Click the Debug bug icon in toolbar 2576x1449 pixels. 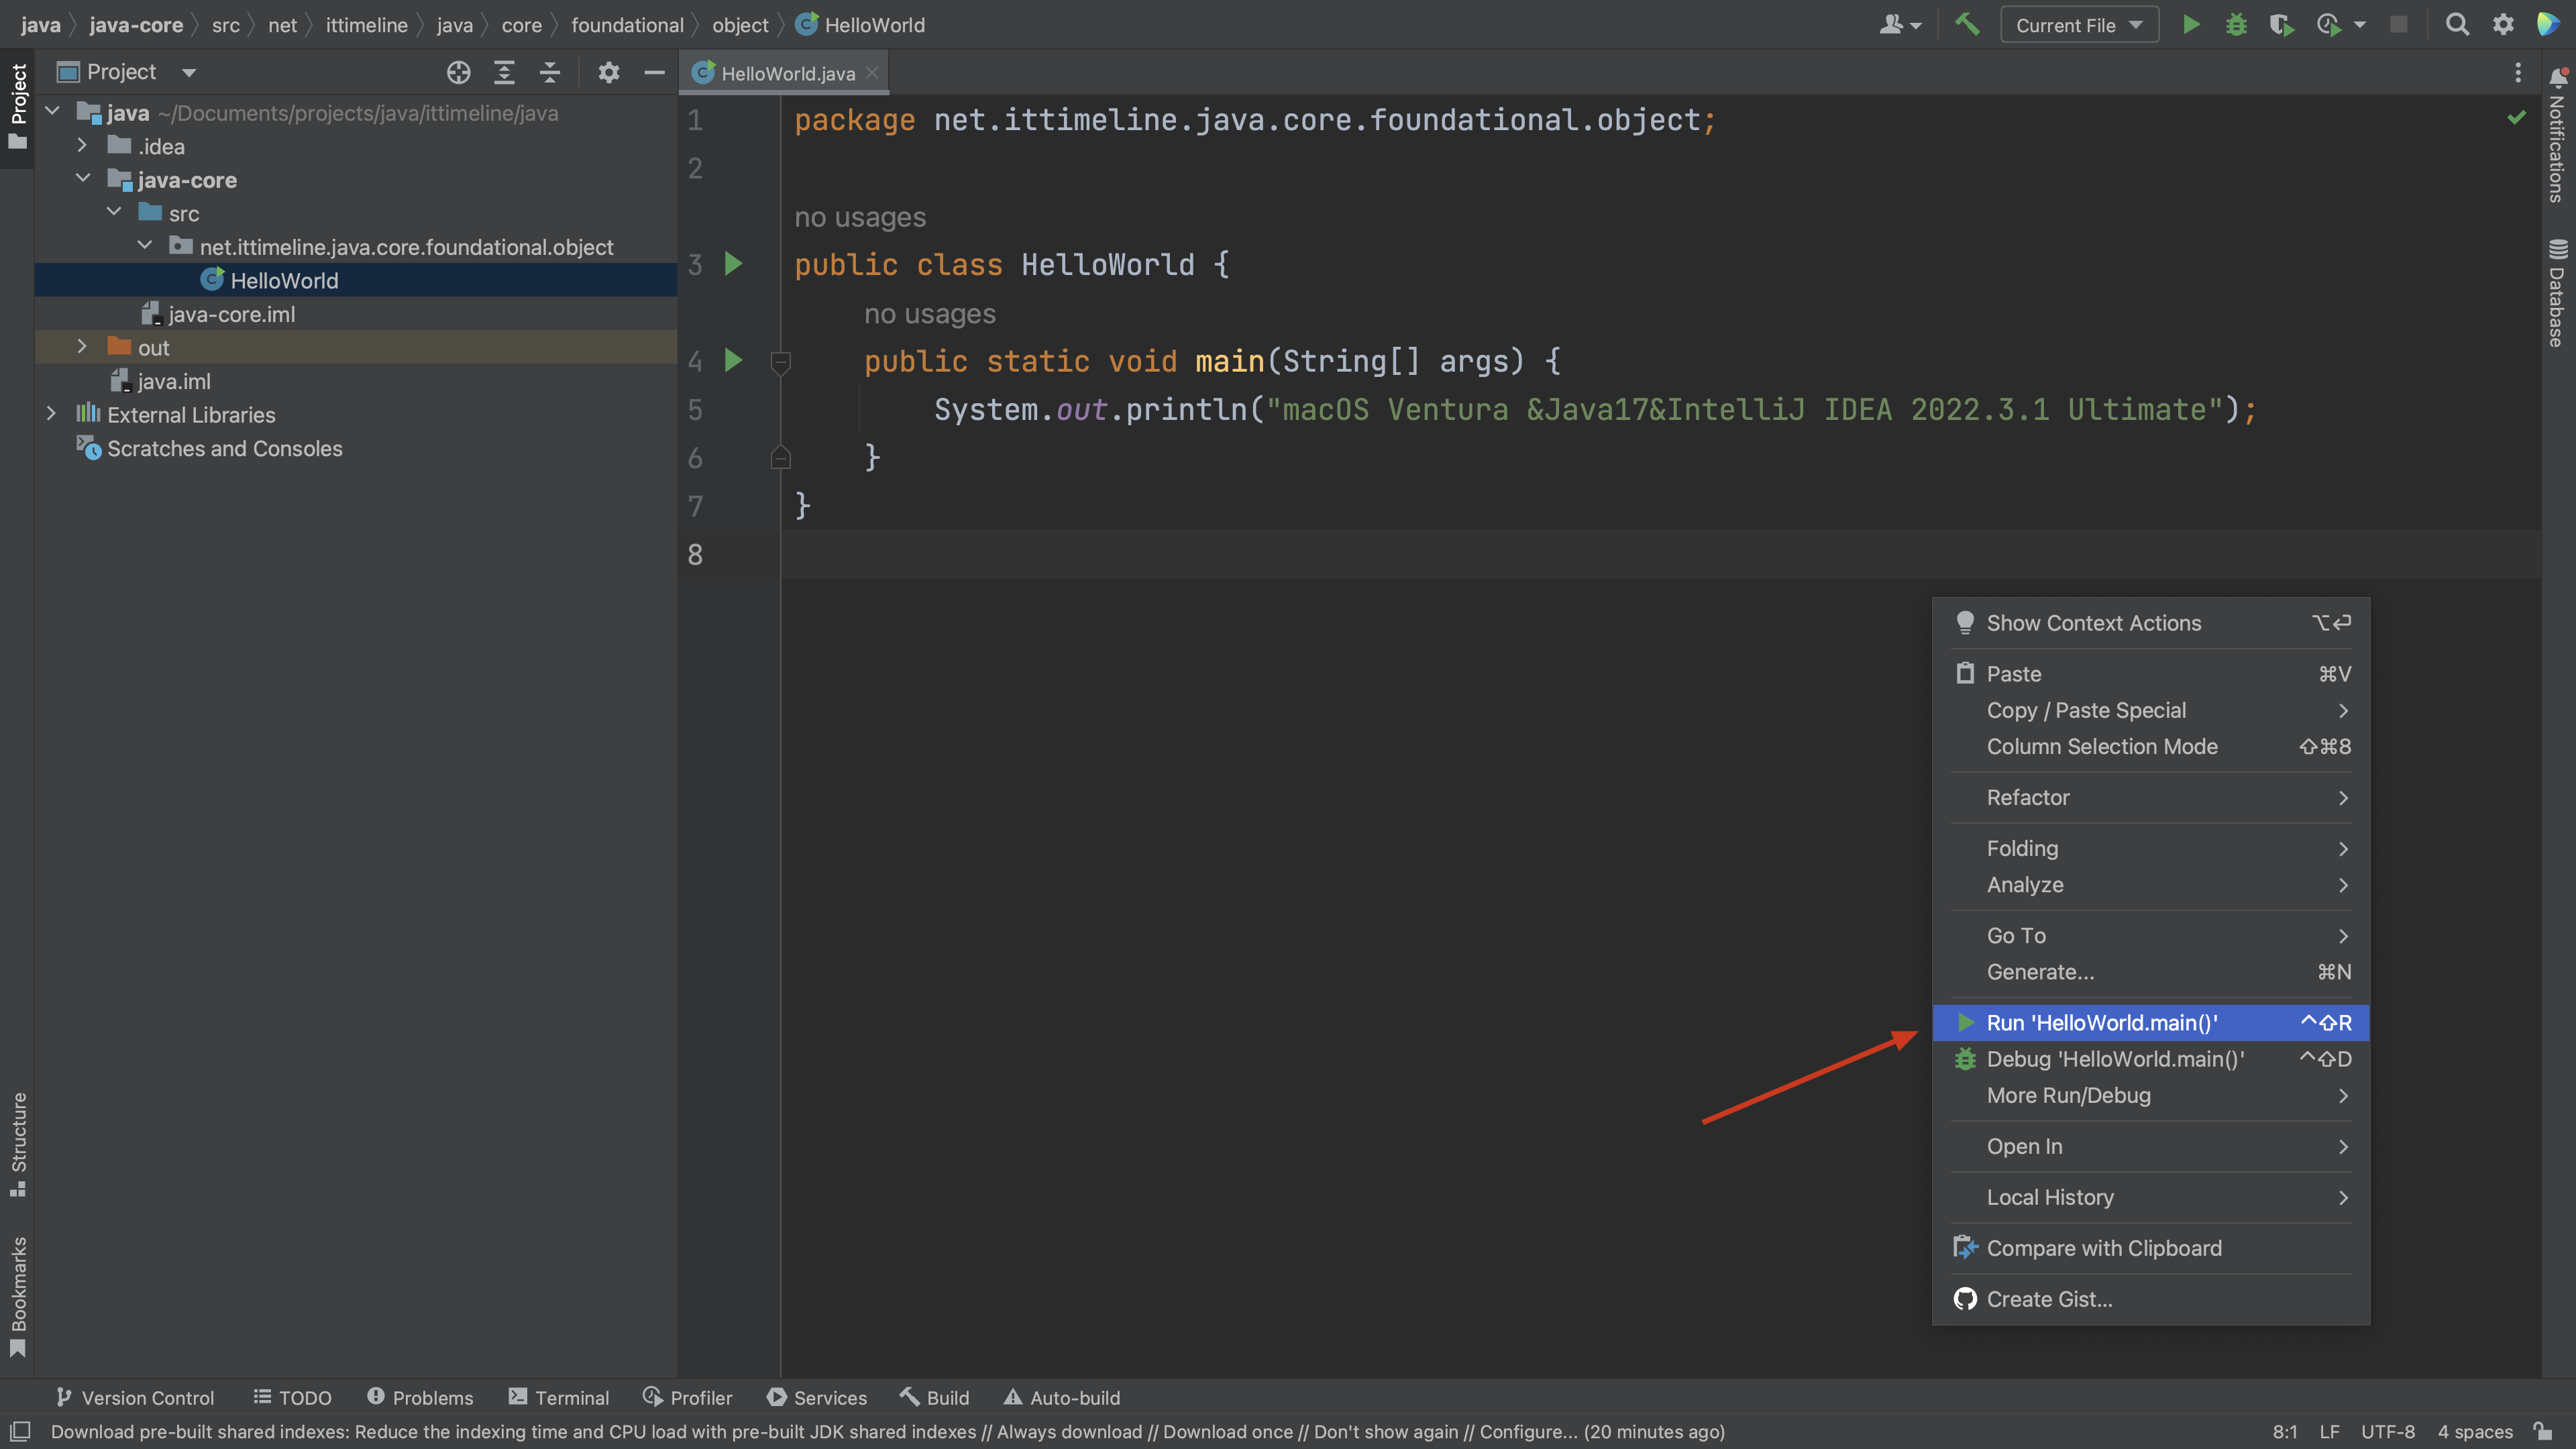point(2236,25)
